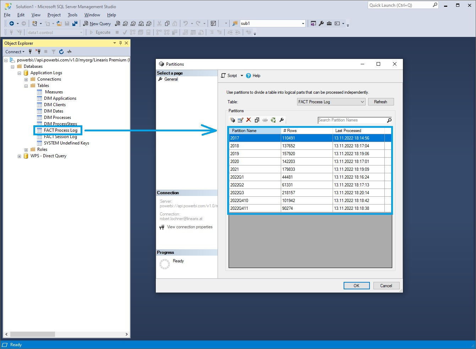The image size is (476, 349).
Task: Delete the selected partition using the red X
Action: click(x=248, y=120)
